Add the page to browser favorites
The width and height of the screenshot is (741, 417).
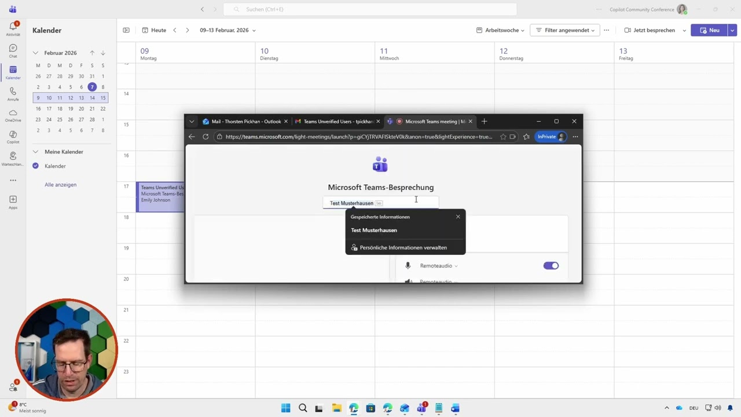[x=503, y=137]
